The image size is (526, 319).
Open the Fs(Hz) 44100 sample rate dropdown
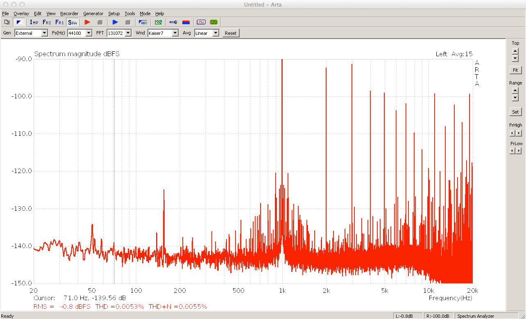coord(80,33)
